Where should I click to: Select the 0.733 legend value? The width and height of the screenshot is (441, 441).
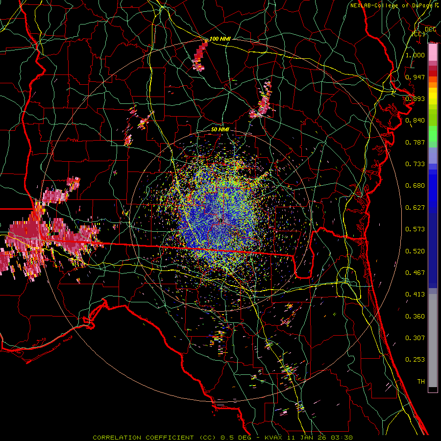[x=415, y=164]
